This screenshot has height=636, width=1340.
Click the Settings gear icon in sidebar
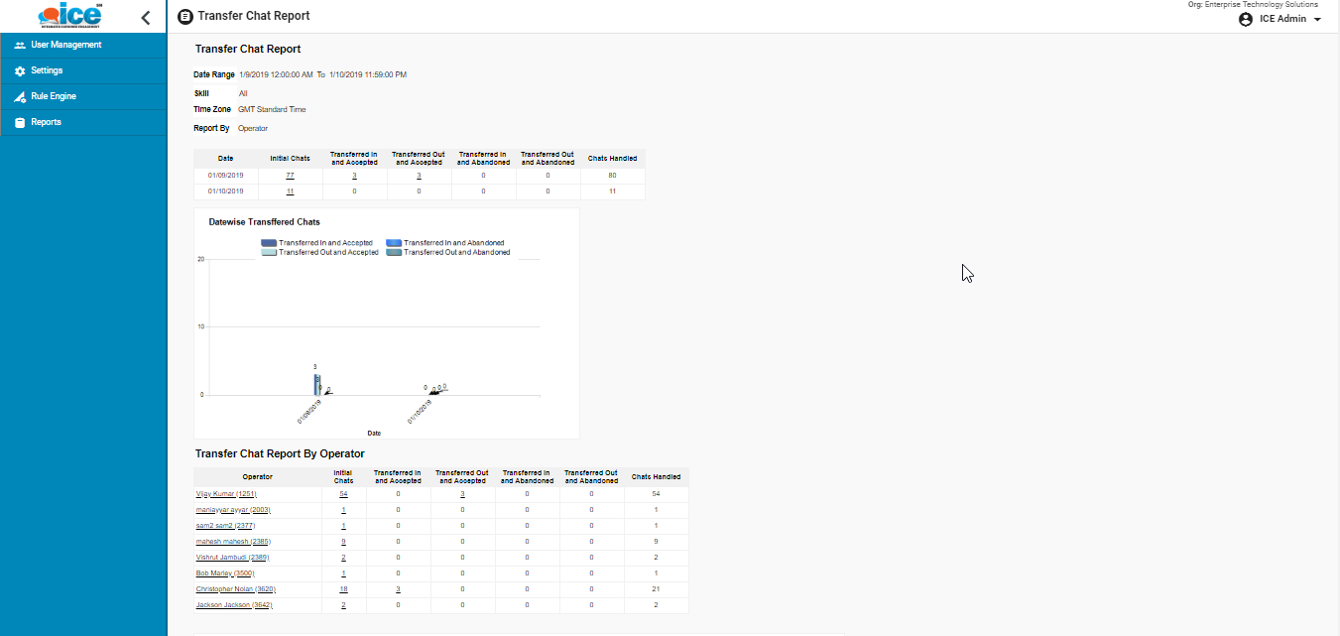(x=20, y=71)
